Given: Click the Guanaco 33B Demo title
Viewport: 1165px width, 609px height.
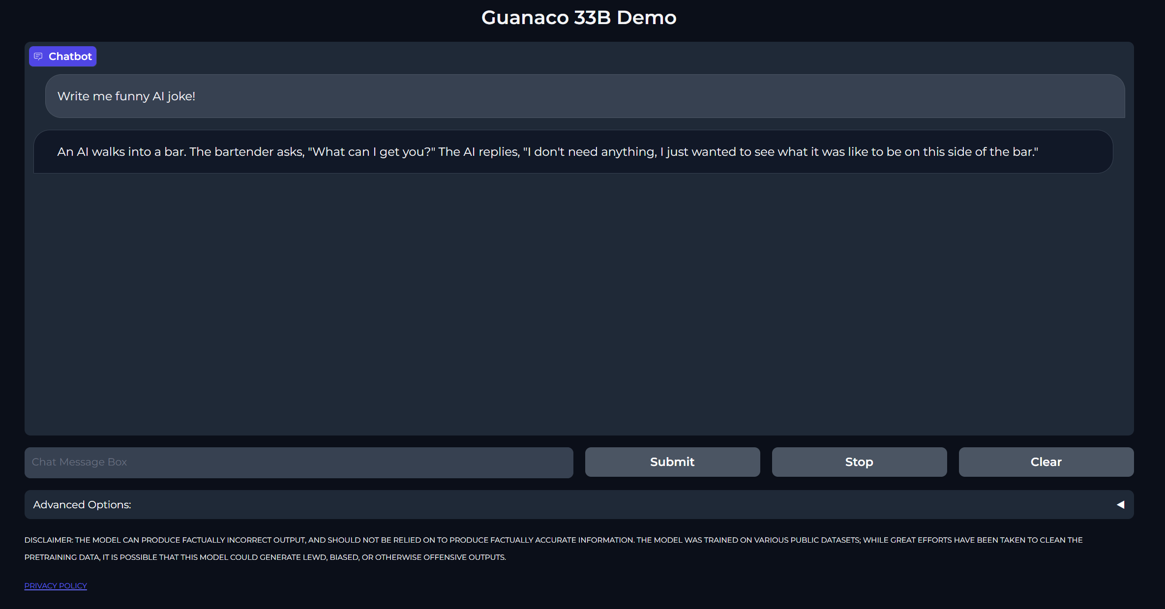Looking at the screenshot, I should coord(579,18).
